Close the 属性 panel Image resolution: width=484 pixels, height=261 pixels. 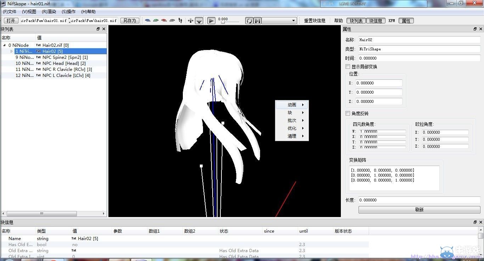pyautogui.click(x=481, y=29)
